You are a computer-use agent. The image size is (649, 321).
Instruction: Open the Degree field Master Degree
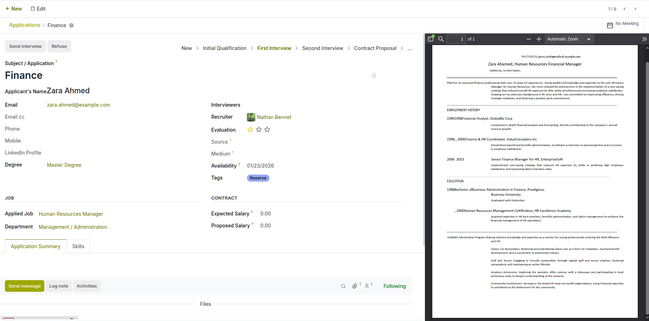click(x=64, y=165)
